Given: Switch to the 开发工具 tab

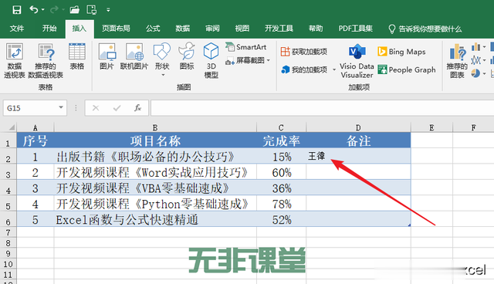Looking at the screenshot, I should [x=279, y=29].
